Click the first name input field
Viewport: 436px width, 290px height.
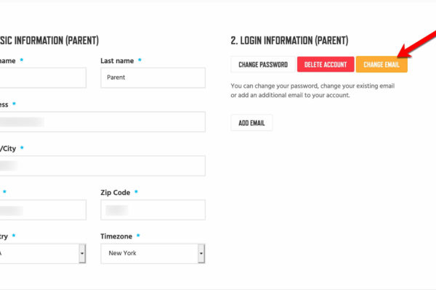(43, 78)
